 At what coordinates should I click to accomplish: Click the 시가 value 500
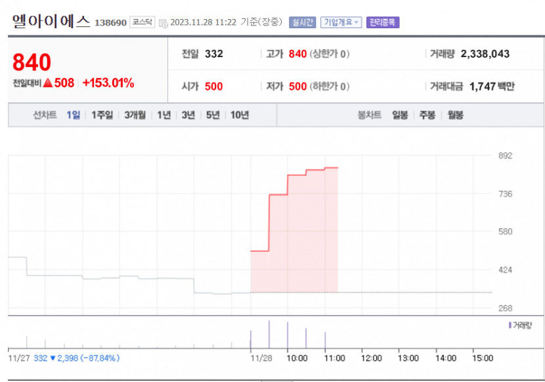(214, 86)
